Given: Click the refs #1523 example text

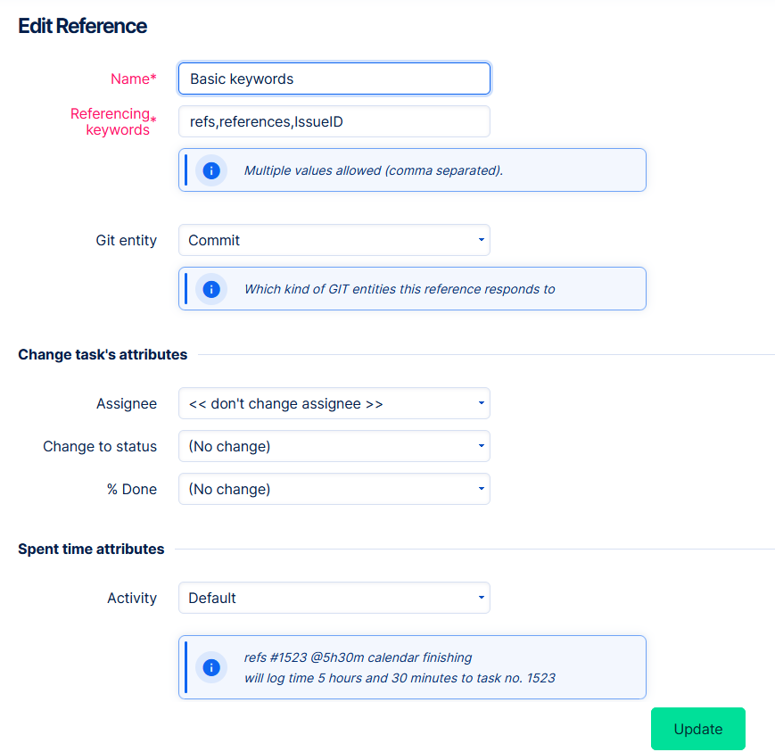Looking at the screenshot, I should [358, 657].
